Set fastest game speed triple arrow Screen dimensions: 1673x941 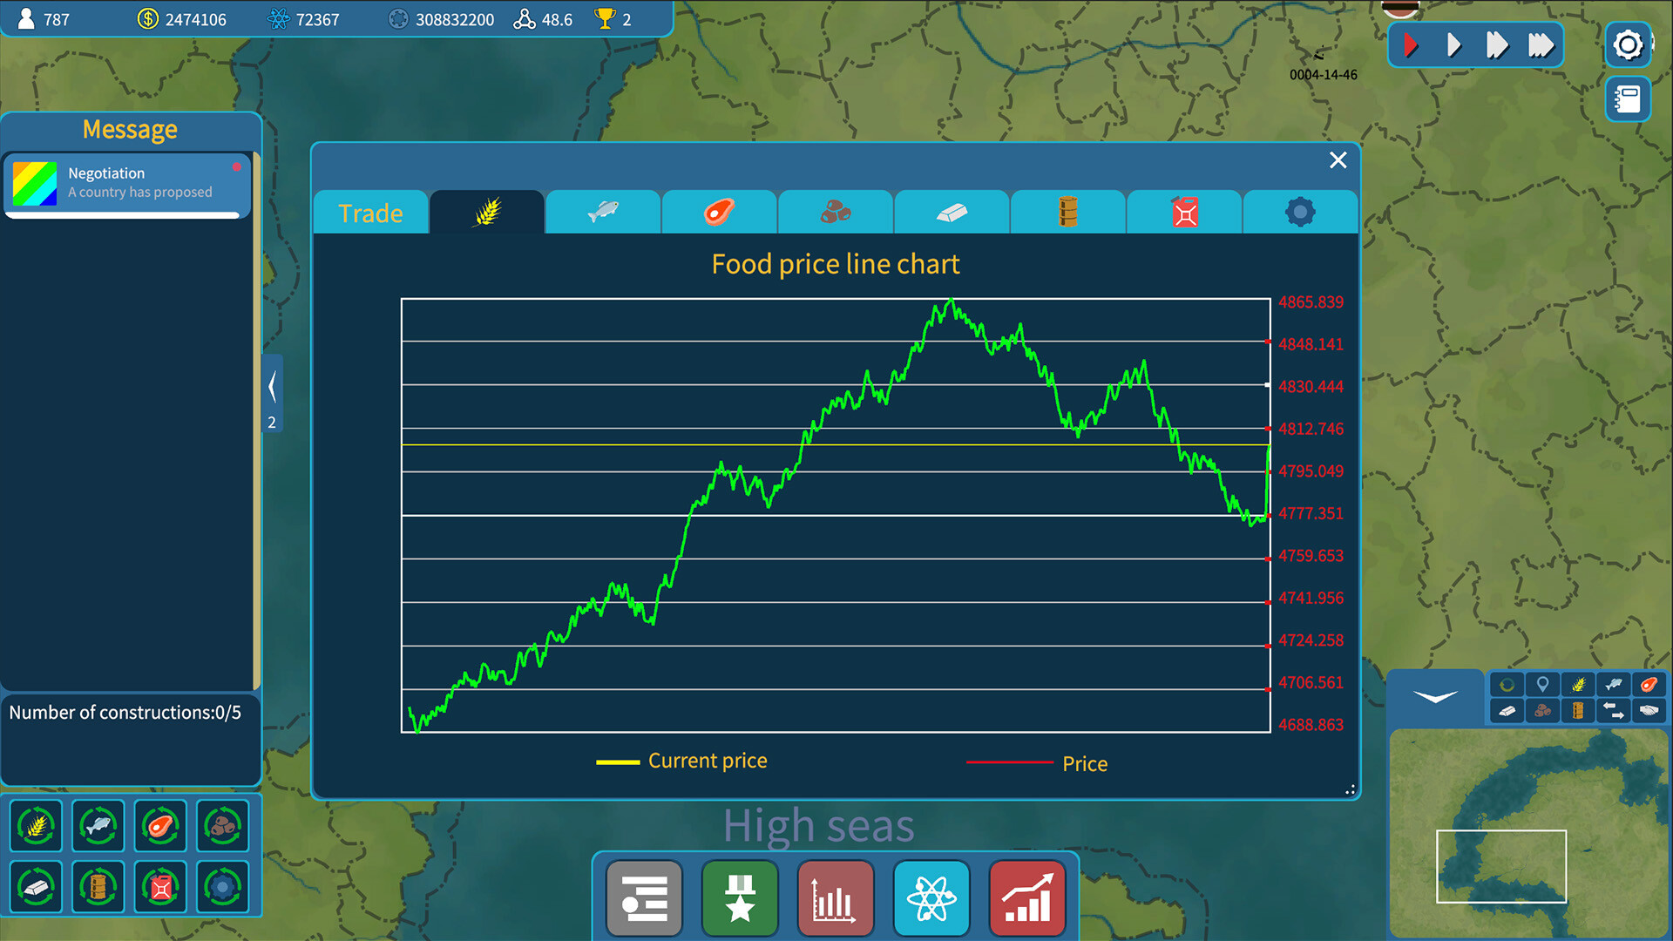(1541, 45)
